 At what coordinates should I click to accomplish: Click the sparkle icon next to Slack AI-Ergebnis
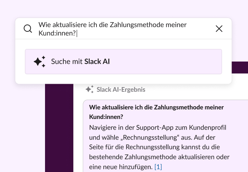[x=89, y=89]
